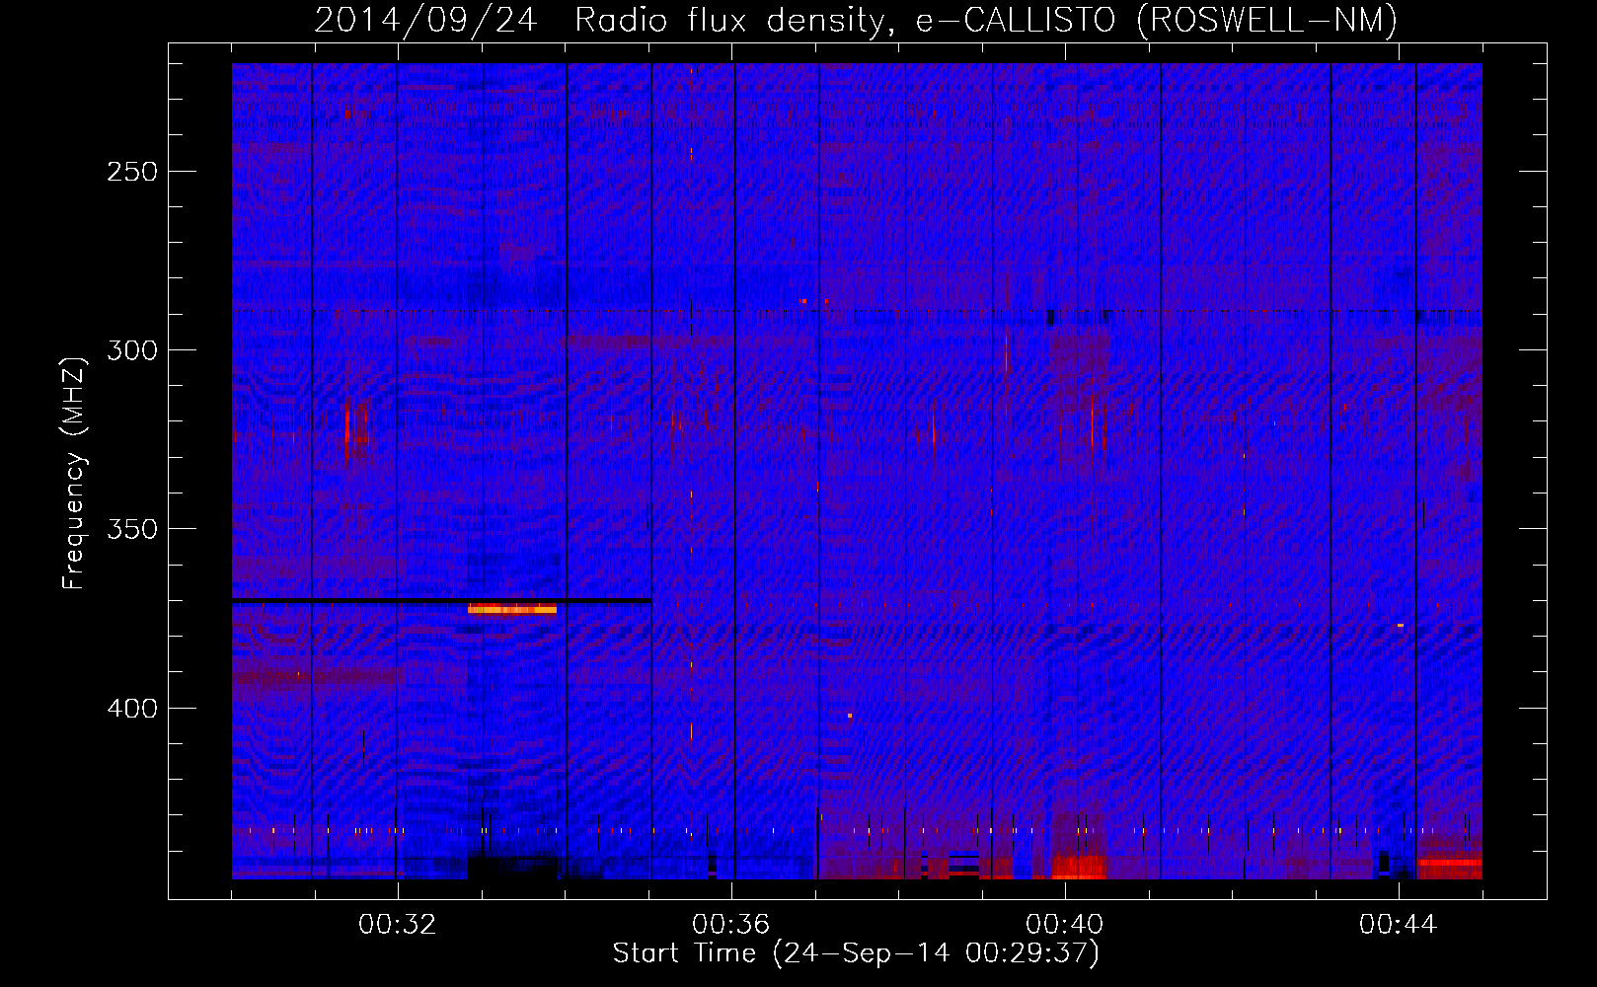Click the 350 frequency tick label
This screenshot has width=1597, height=987.
[x=132, y=529]
